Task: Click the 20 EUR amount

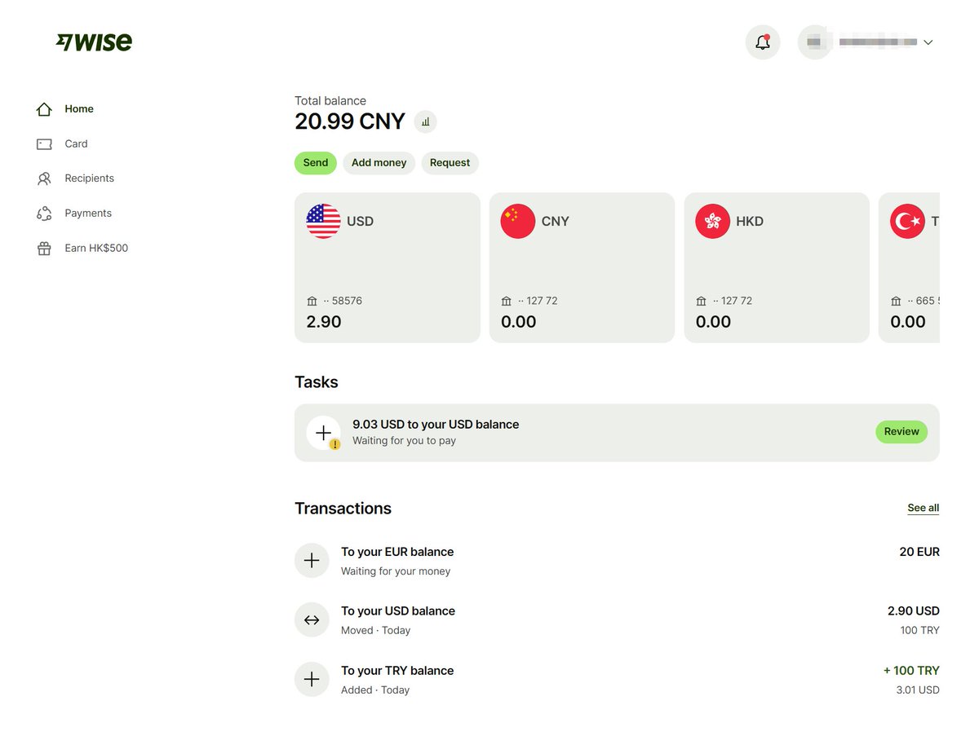Action: coord(919,552)
